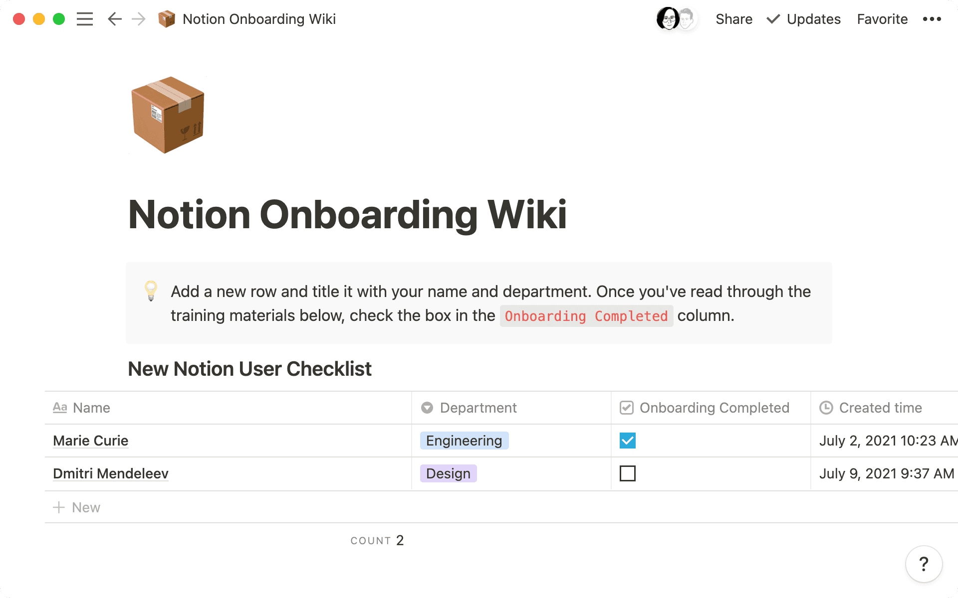Open the Department column header menu

click(478, 408)
